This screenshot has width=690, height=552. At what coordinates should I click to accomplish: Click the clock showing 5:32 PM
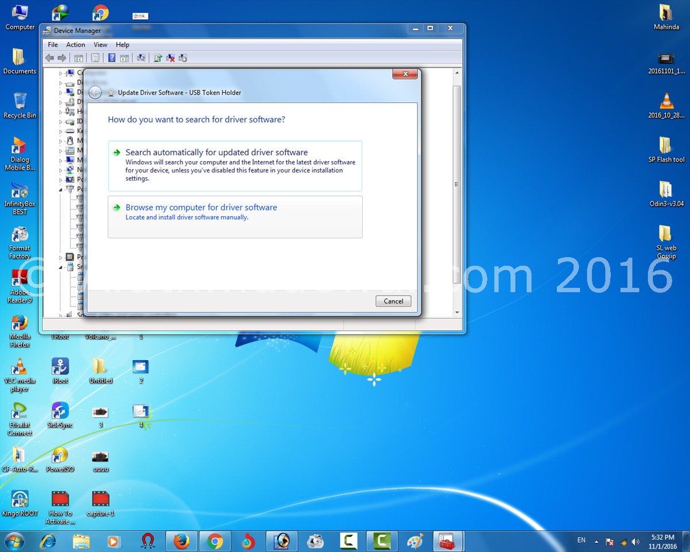(x=662, y=540)
